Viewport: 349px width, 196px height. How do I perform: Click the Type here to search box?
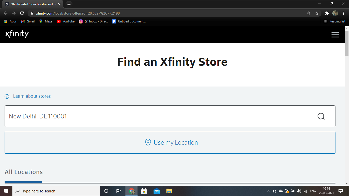tap(56, 191)
